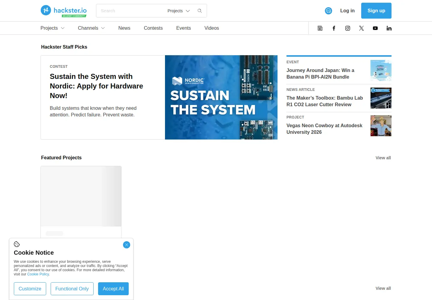Open the Sustain the System Nordic banner image

pyautogui.click(x=221, y=97)
